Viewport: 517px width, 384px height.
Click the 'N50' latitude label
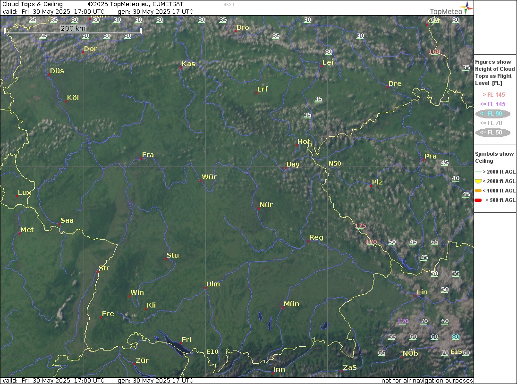pos(335,164)
